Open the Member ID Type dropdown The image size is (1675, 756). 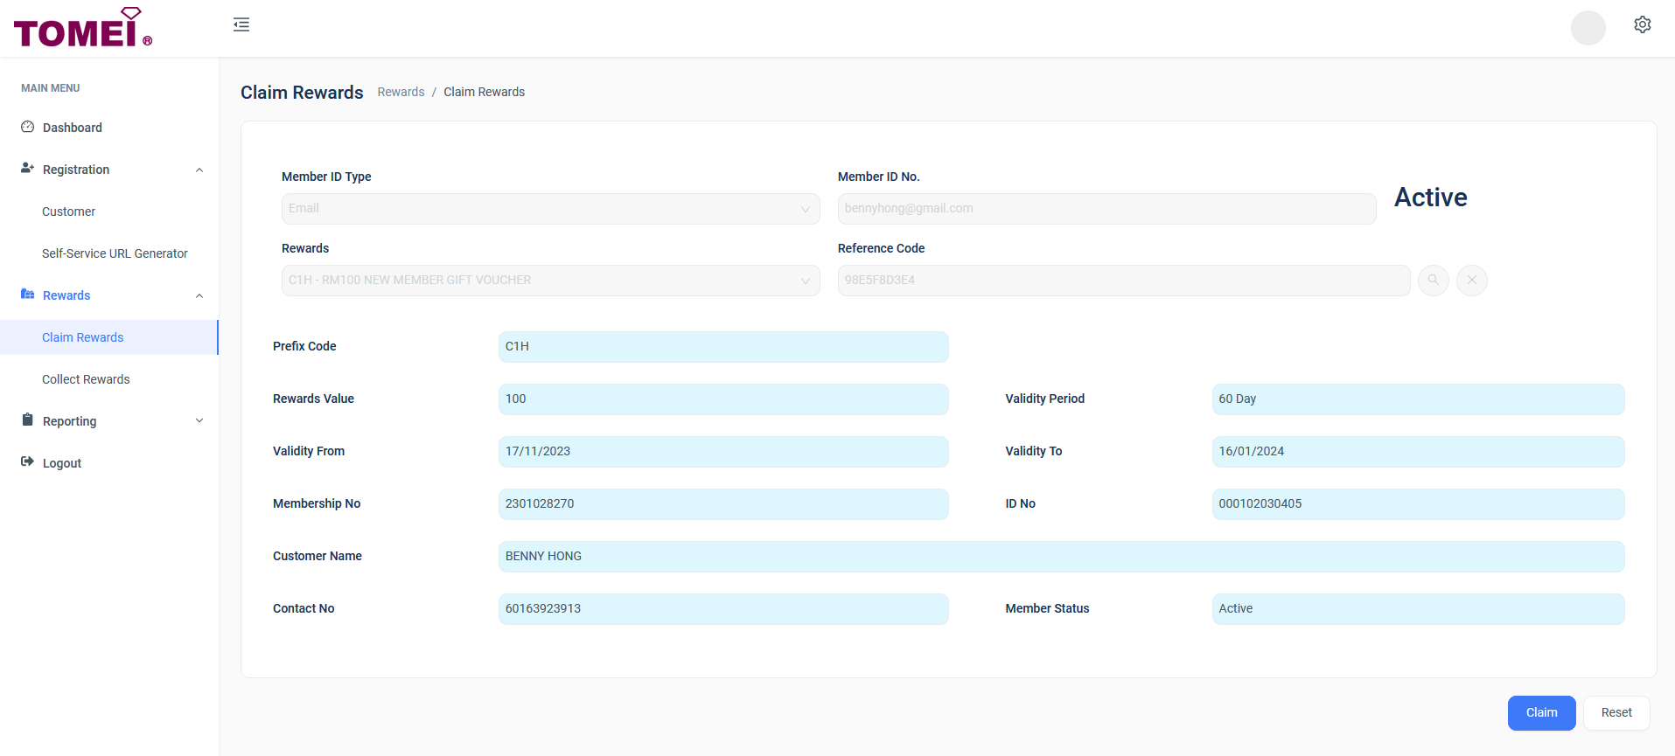point(550,209)
